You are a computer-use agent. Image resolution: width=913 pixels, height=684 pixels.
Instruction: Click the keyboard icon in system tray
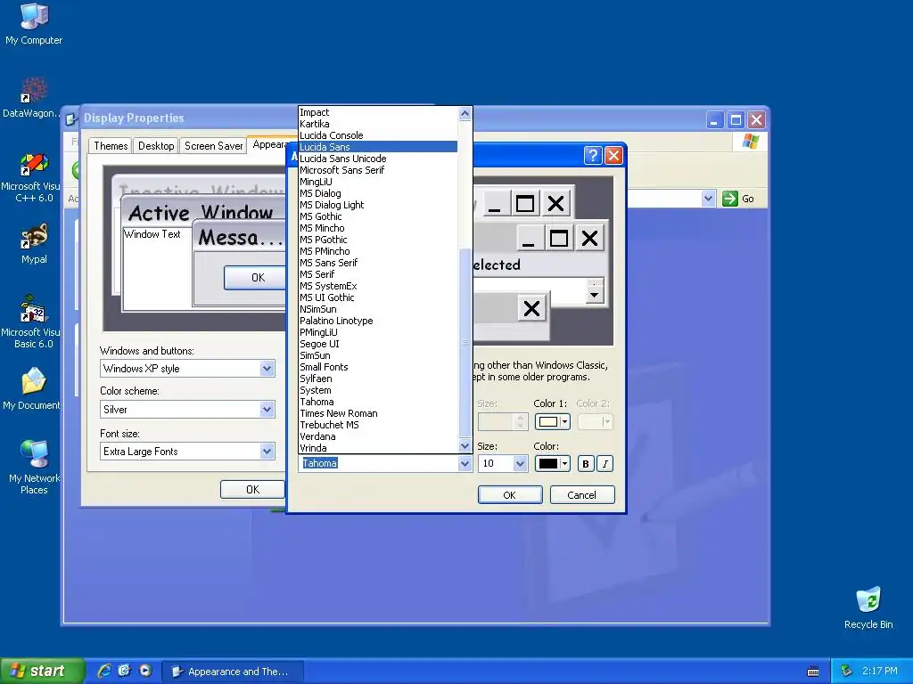pos(813,672)
